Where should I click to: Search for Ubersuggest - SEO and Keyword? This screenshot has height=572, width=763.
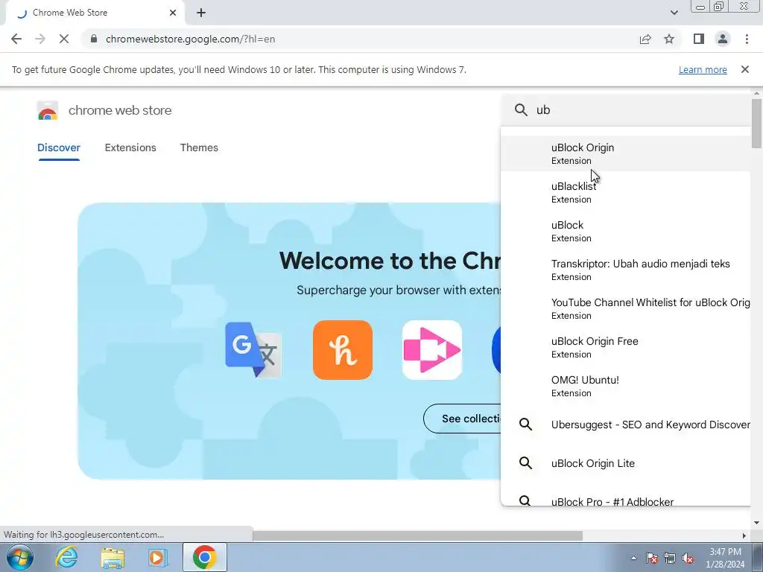pos(626,424)
